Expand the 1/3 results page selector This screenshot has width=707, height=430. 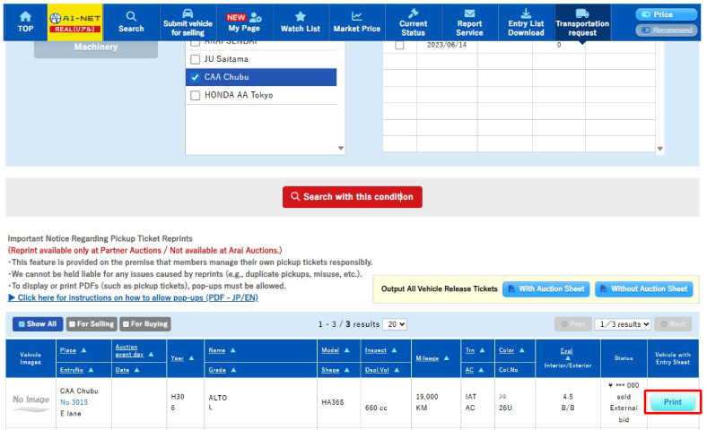coord(623,324)
